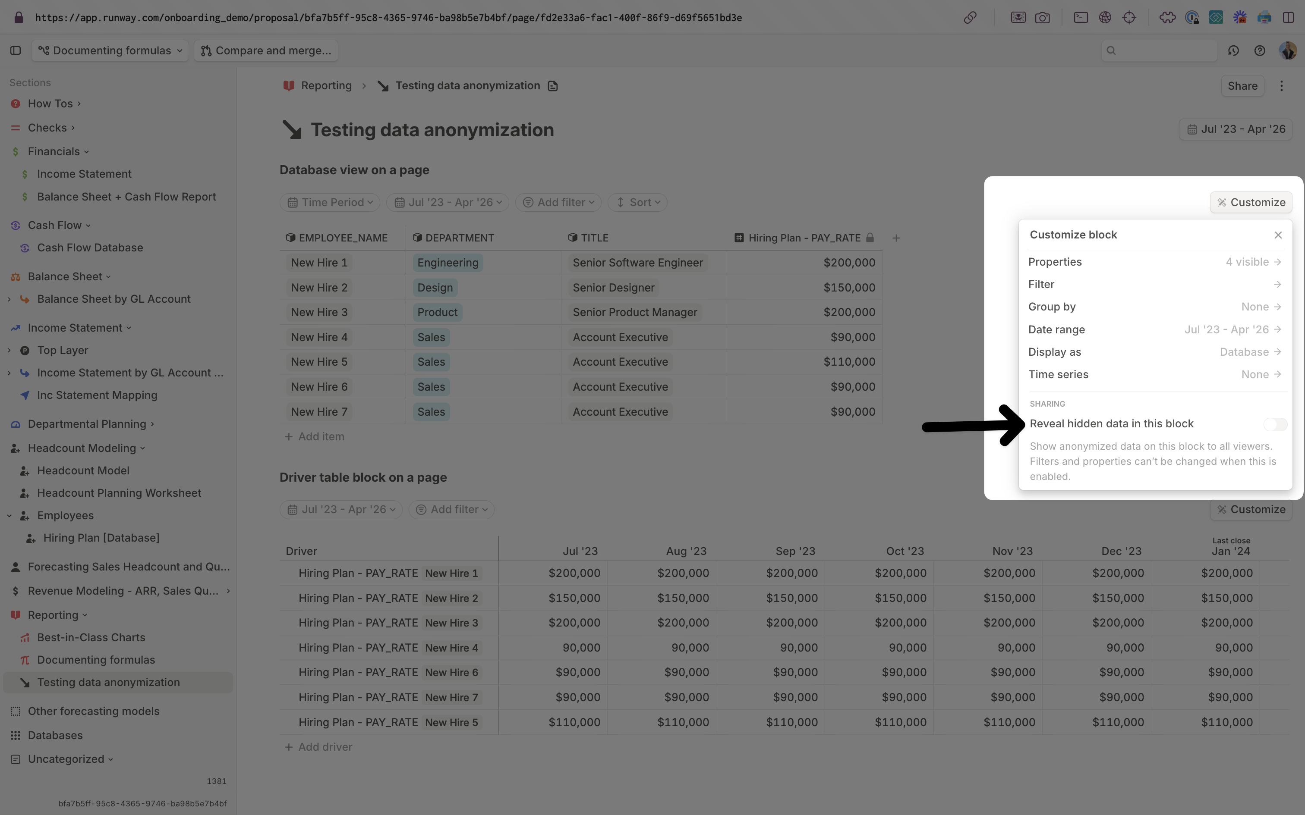
Task: Close the Customize block panel
Action: coord(1278,235)
